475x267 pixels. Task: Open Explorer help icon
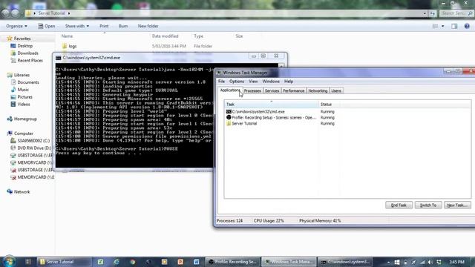[x=467, y=27]
